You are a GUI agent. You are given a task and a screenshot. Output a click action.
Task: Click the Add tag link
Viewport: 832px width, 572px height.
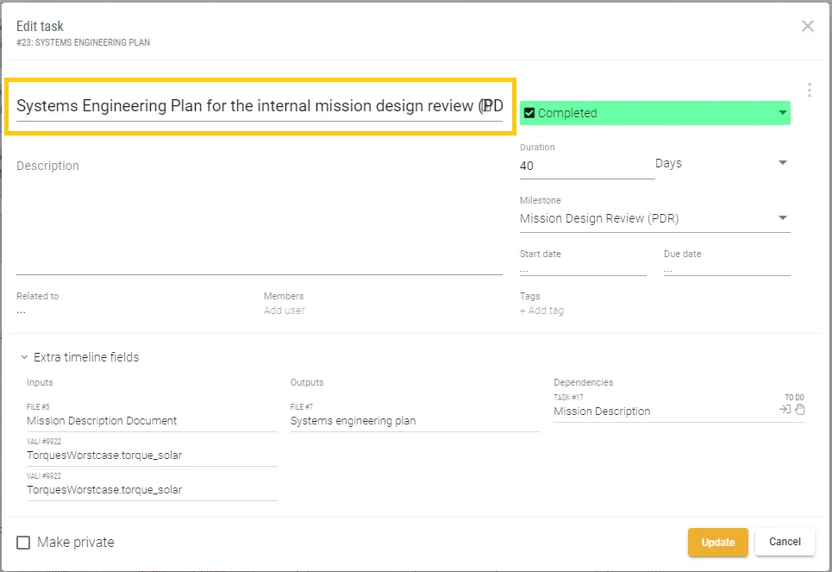[541, 311]
